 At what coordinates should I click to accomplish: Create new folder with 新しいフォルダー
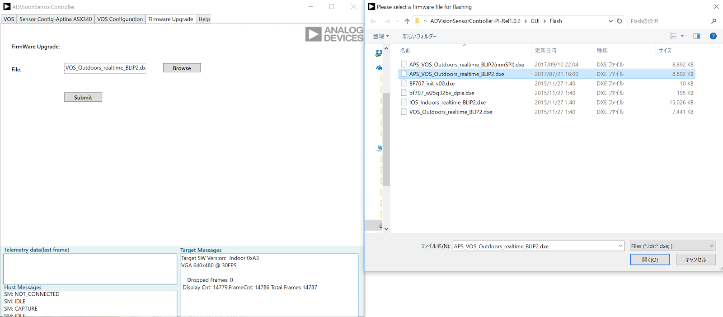coord(419,36)
